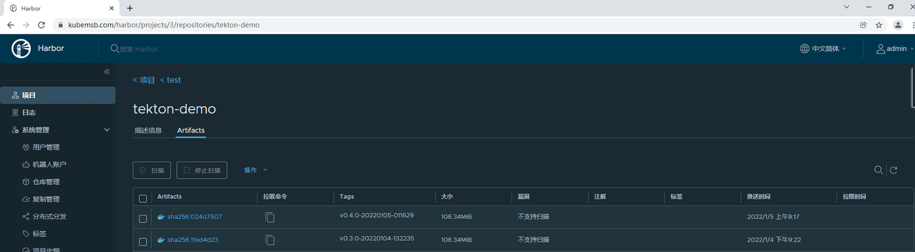
Task: Click the search magnifier in Harbor header
Action: coord(114,49)
